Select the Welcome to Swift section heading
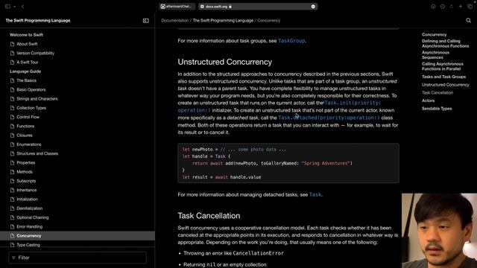Screen dimensions: 477x268 [x=27, y=35]
